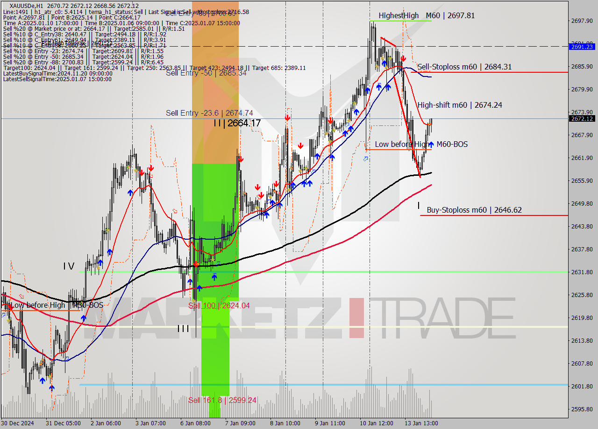
Task: Select the 10 Jan 12:00 time label
Action: click(x=377, y=423)
